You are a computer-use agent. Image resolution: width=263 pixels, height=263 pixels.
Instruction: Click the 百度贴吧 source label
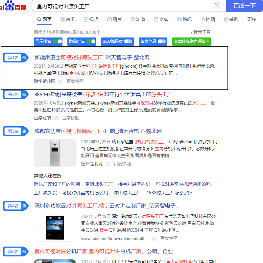[x=42, y=118]
